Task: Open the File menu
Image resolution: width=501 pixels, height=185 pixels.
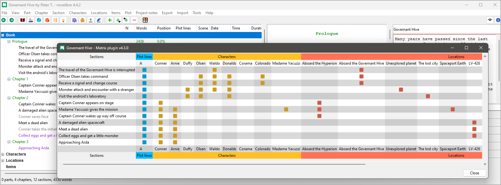Action: point(4,13)
